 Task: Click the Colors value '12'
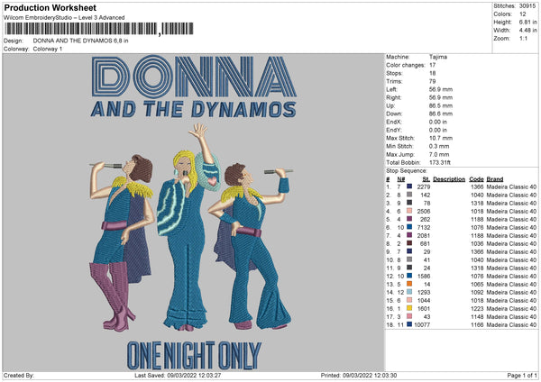coord(523,14)
